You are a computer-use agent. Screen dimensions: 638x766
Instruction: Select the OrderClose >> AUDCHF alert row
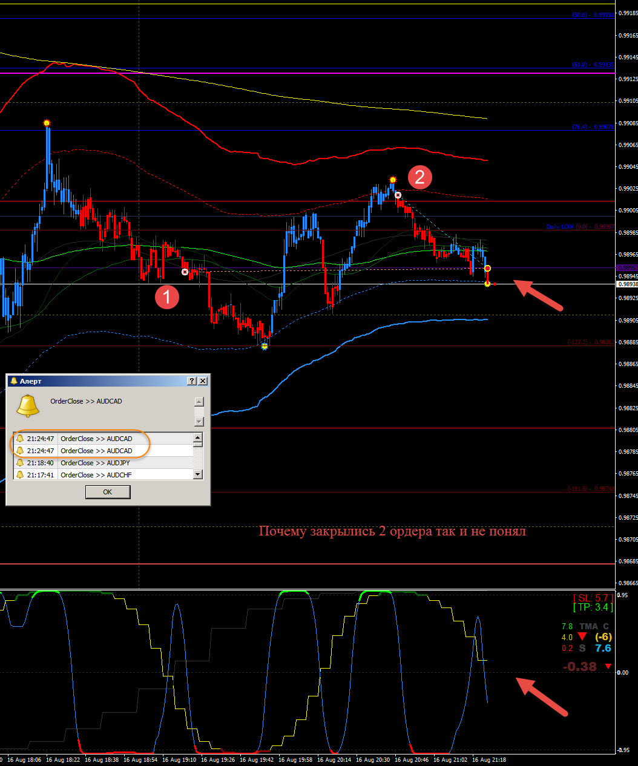click(103, 475)
